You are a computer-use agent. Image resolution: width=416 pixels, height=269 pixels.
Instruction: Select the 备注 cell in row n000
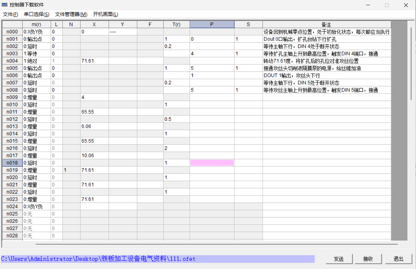(x=327, y=32)
